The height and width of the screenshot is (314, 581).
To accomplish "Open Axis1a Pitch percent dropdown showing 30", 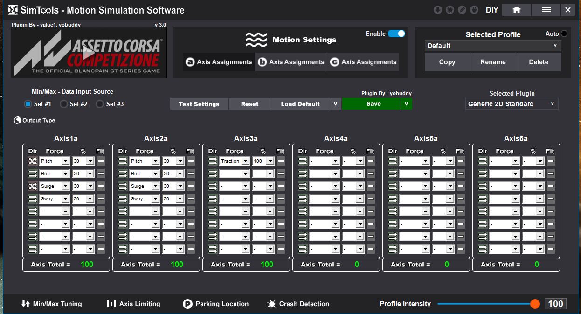I will point(83,161).
